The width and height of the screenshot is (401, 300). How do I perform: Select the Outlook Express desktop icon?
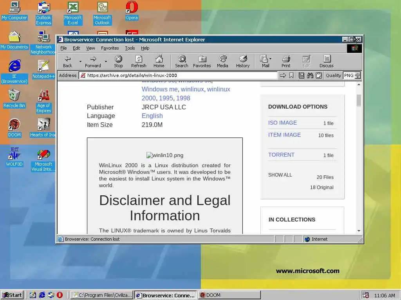click(x=43, y=13)
